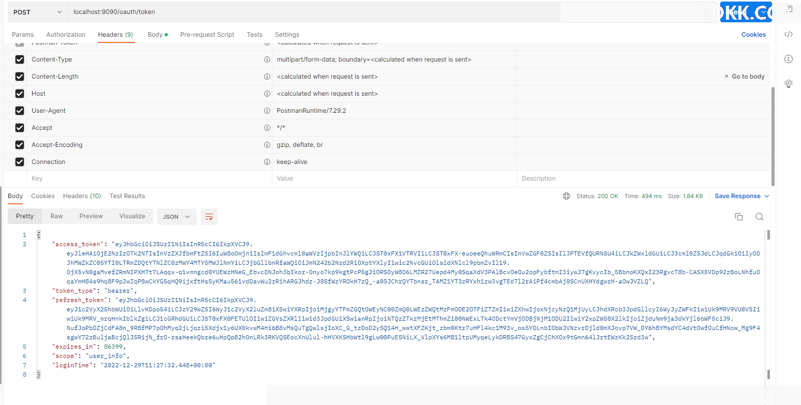Select the response Body tab

[x=15, y=196]
